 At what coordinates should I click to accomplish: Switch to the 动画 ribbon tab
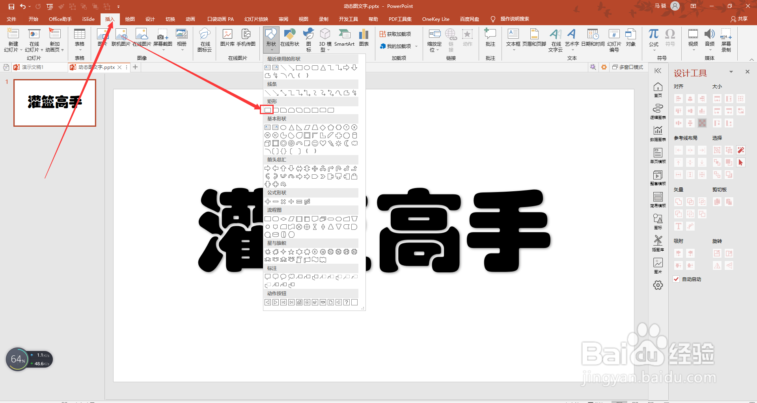pos(190,19)
